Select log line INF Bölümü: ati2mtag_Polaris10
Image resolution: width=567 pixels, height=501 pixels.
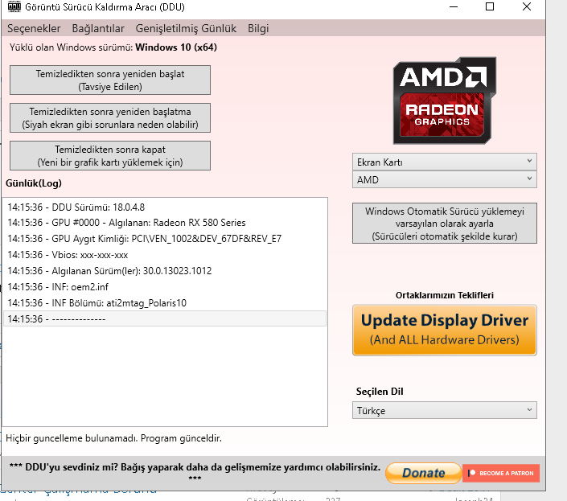165,303
